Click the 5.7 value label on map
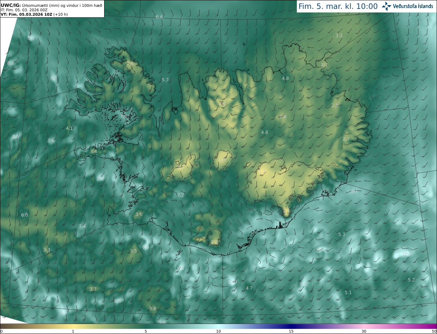The height and width of the screenshot is (334, 437). click(165, 80)
